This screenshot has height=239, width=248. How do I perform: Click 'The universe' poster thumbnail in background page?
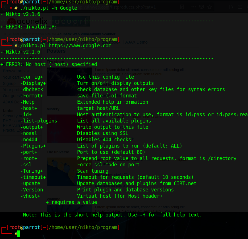[x=69, y=172]
